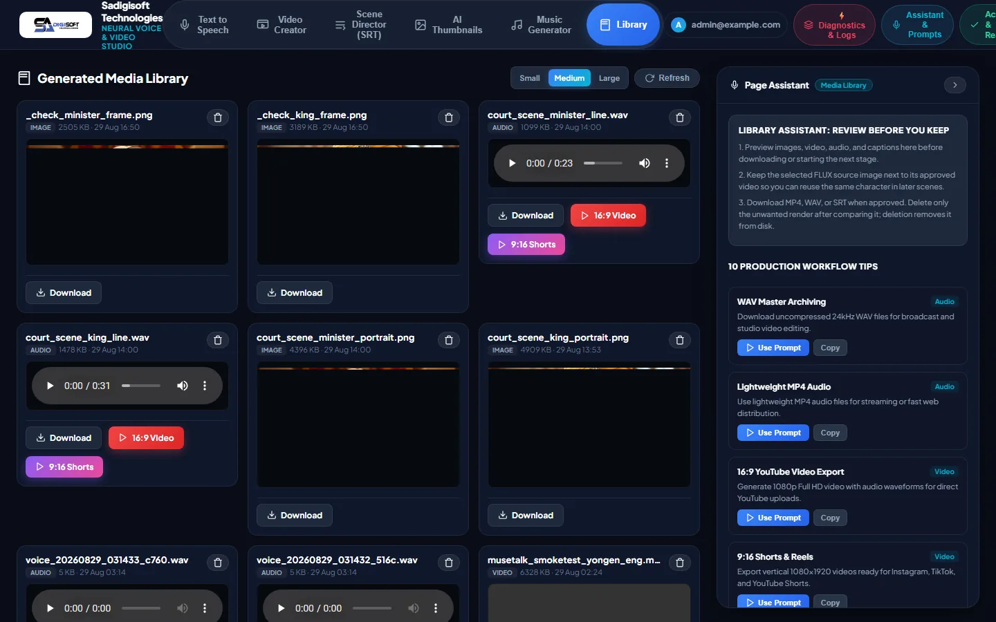Open Diagnostics & Logs
This screenshot has height=622, width=996.
tap(834, 25)
